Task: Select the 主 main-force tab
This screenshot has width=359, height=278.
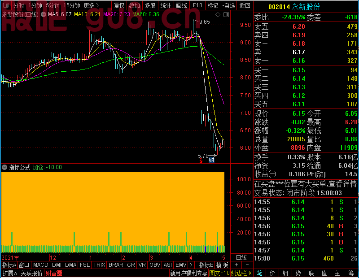Action: (x=337, y=273)
